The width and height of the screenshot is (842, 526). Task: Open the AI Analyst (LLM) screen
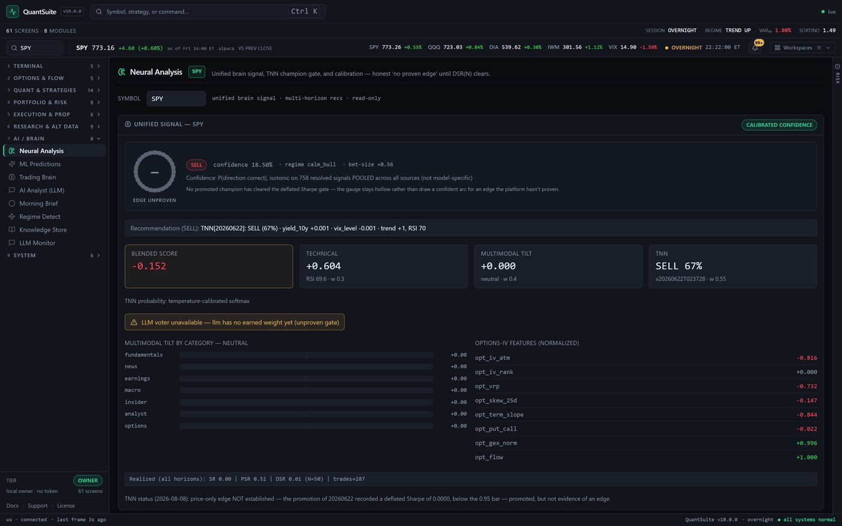pos(54,191)
